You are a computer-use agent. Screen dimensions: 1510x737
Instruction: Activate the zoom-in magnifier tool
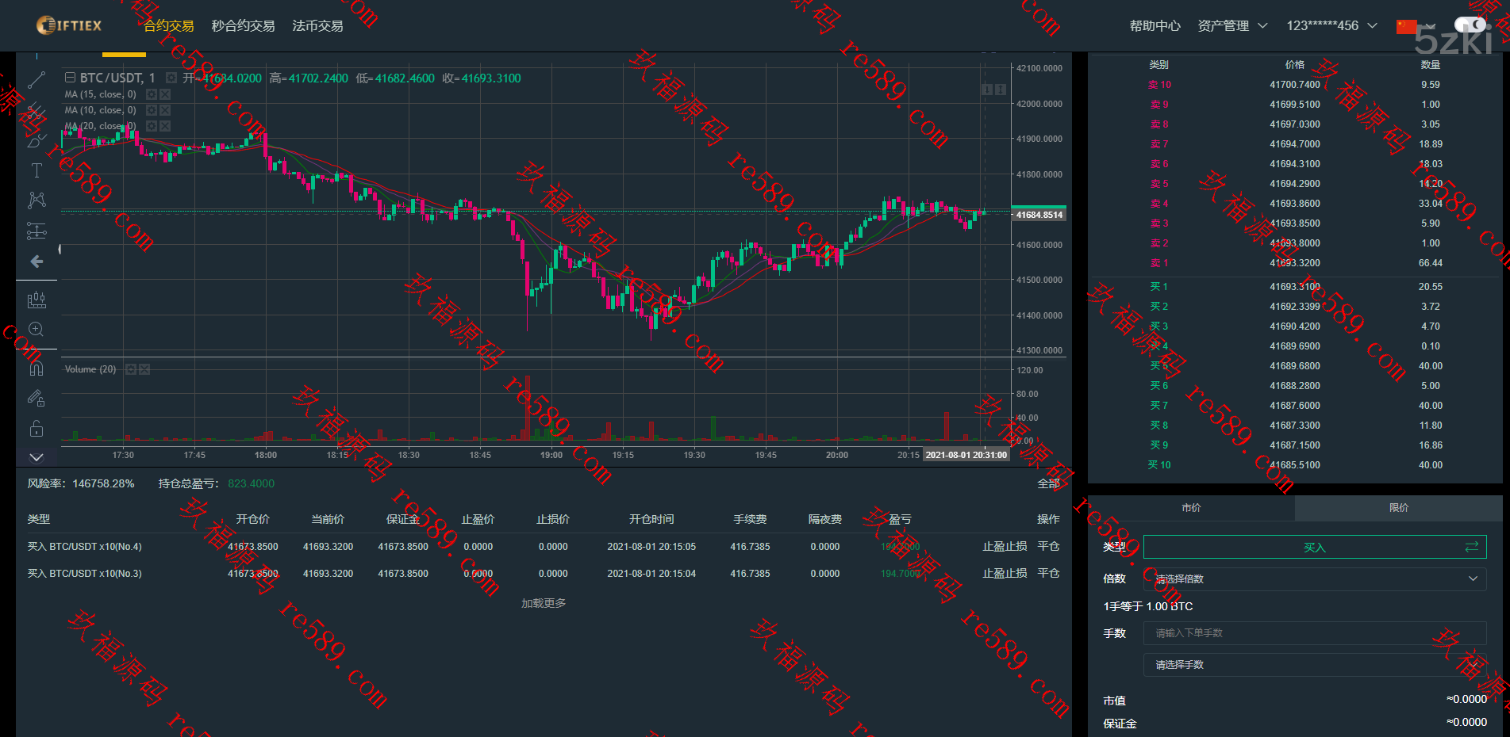pos(37,330)
